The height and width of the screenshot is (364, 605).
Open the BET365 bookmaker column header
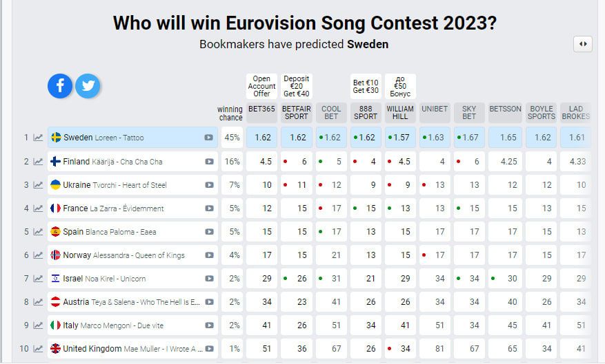click(262, 109)
